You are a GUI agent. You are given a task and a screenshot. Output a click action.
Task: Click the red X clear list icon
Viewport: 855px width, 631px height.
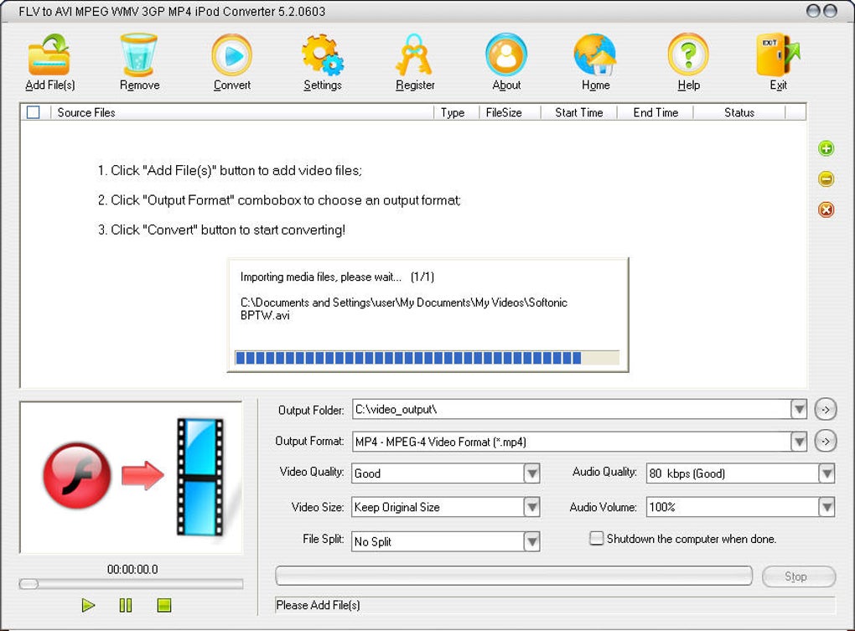(x=826, y=209)
